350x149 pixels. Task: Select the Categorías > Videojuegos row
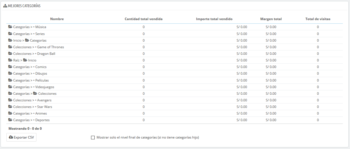point(175,87)
